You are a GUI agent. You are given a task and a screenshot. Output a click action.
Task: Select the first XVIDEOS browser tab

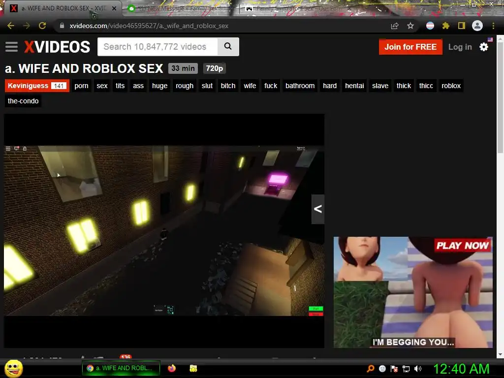pos(61,8)
